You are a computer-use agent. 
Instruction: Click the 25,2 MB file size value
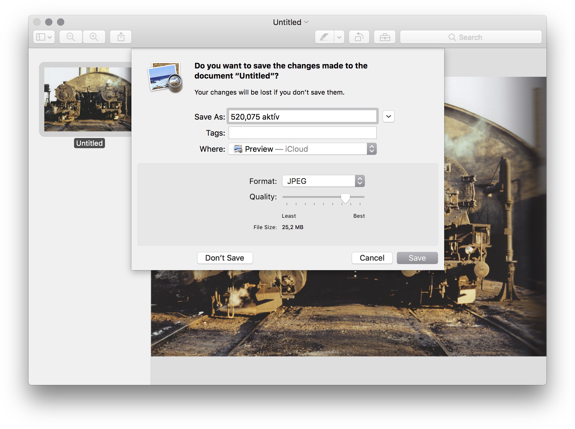[293, 227]
